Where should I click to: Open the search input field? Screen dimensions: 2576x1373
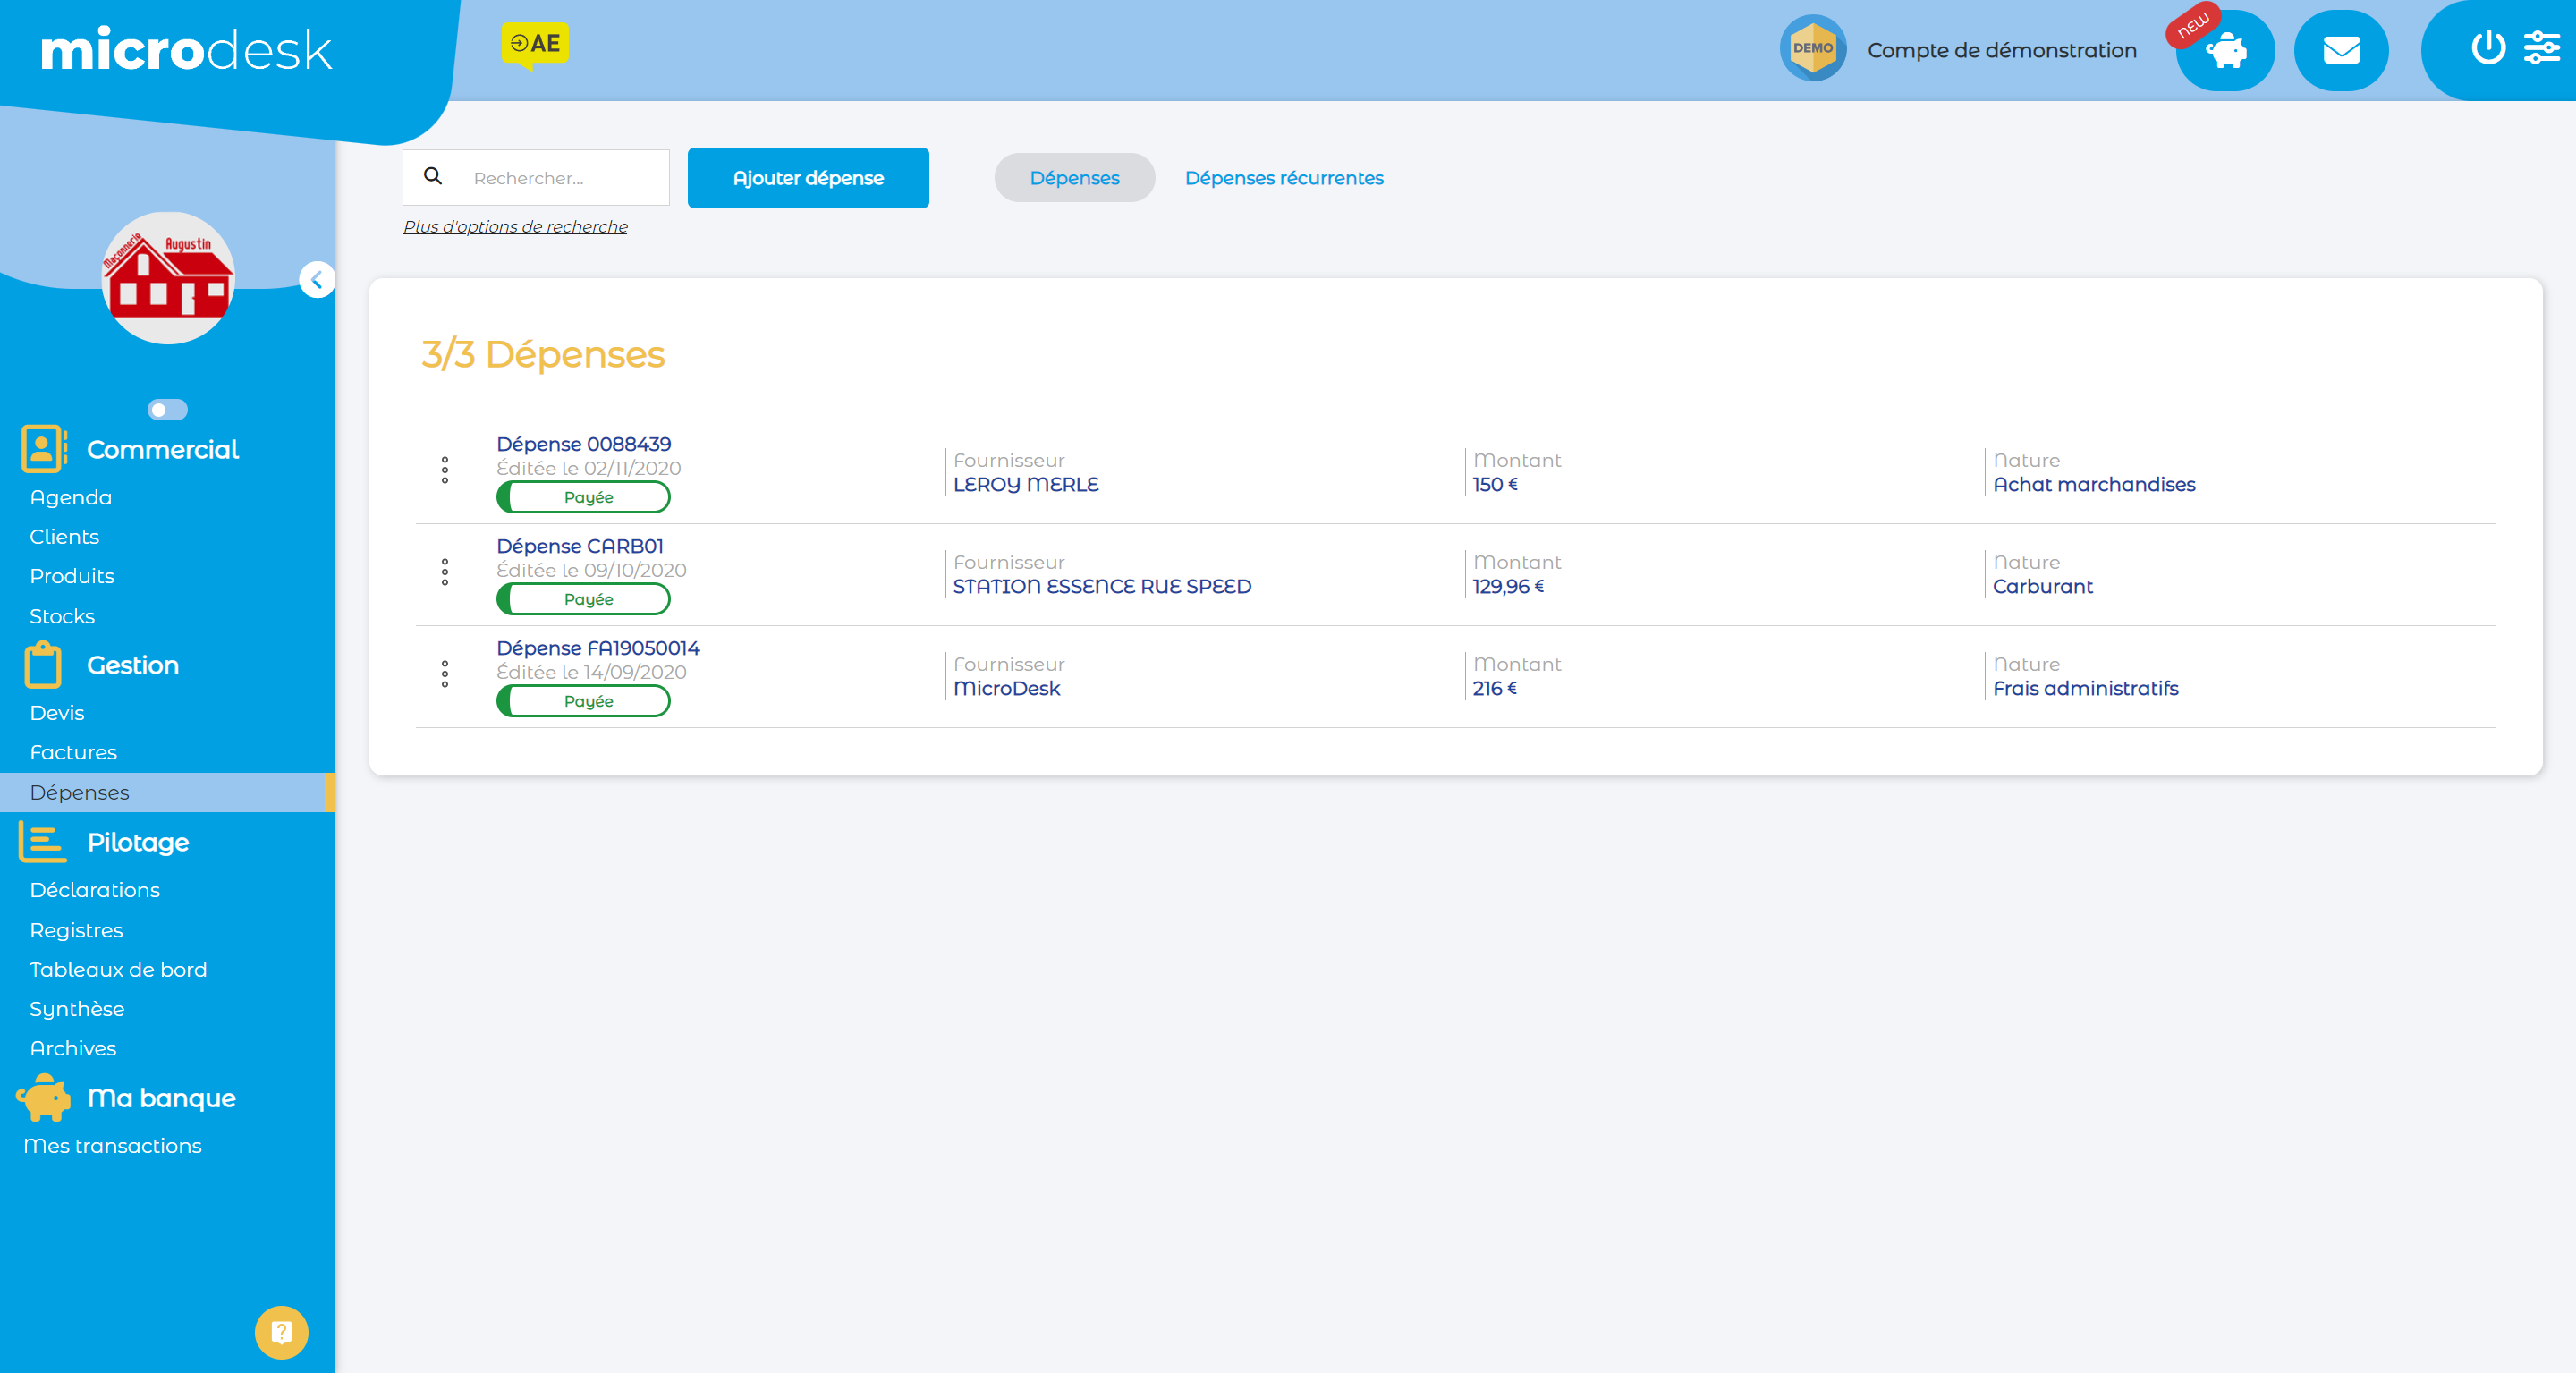[x=563, y=177]
